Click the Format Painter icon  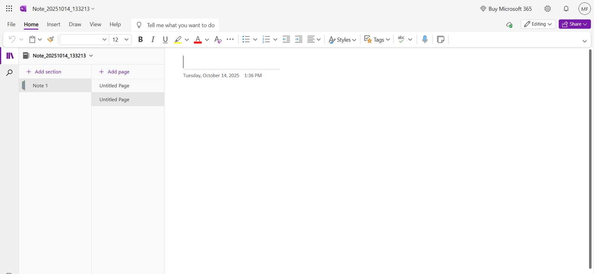[51, 39]
